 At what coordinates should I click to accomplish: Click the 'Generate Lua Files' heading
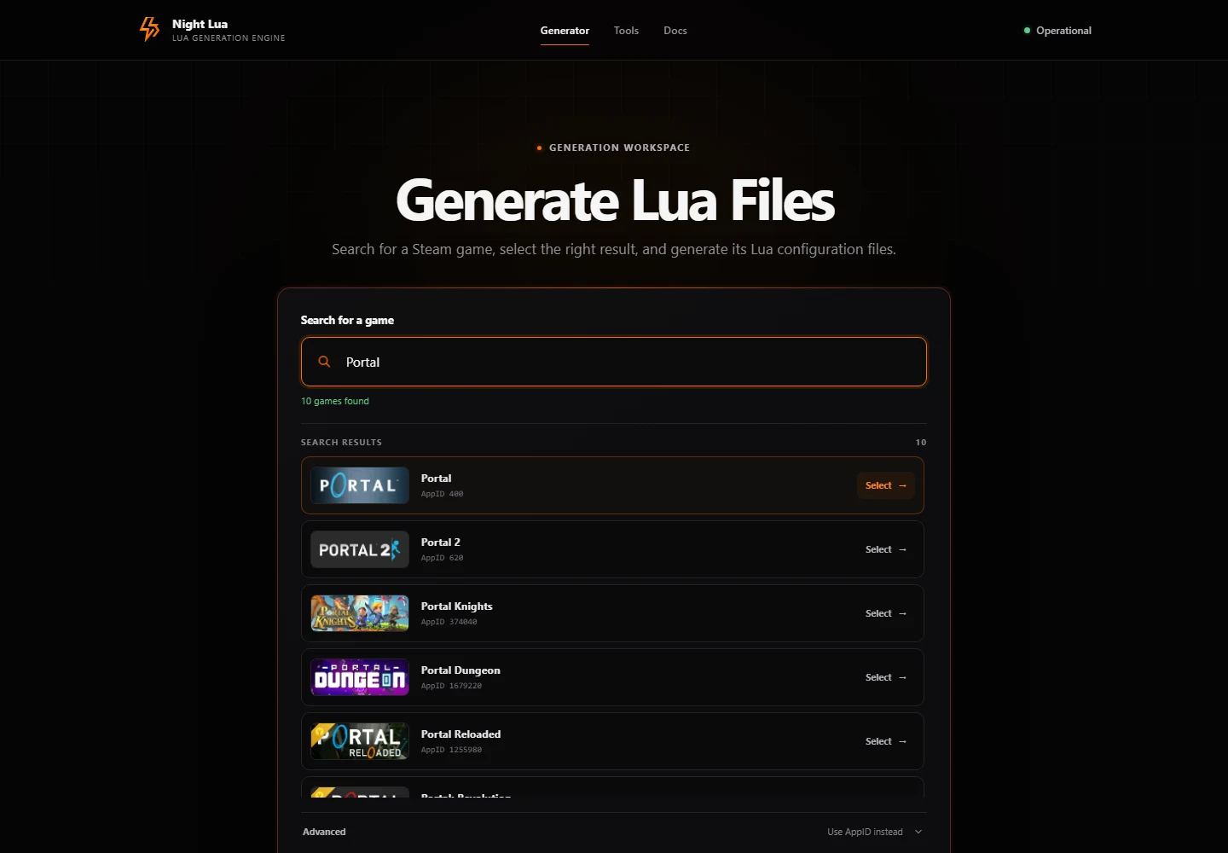pyautogui.click(x=615, y=200)
